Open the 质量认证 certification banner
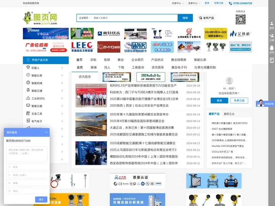 coord(137,181)
